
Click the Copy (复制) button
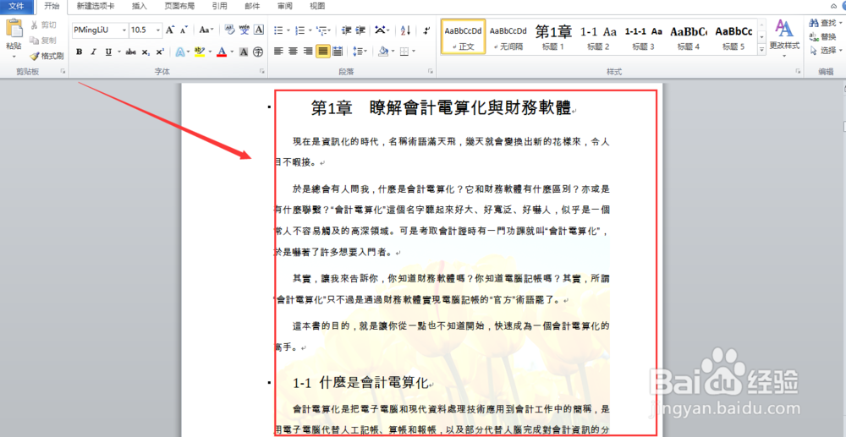(x=43, y=41)
